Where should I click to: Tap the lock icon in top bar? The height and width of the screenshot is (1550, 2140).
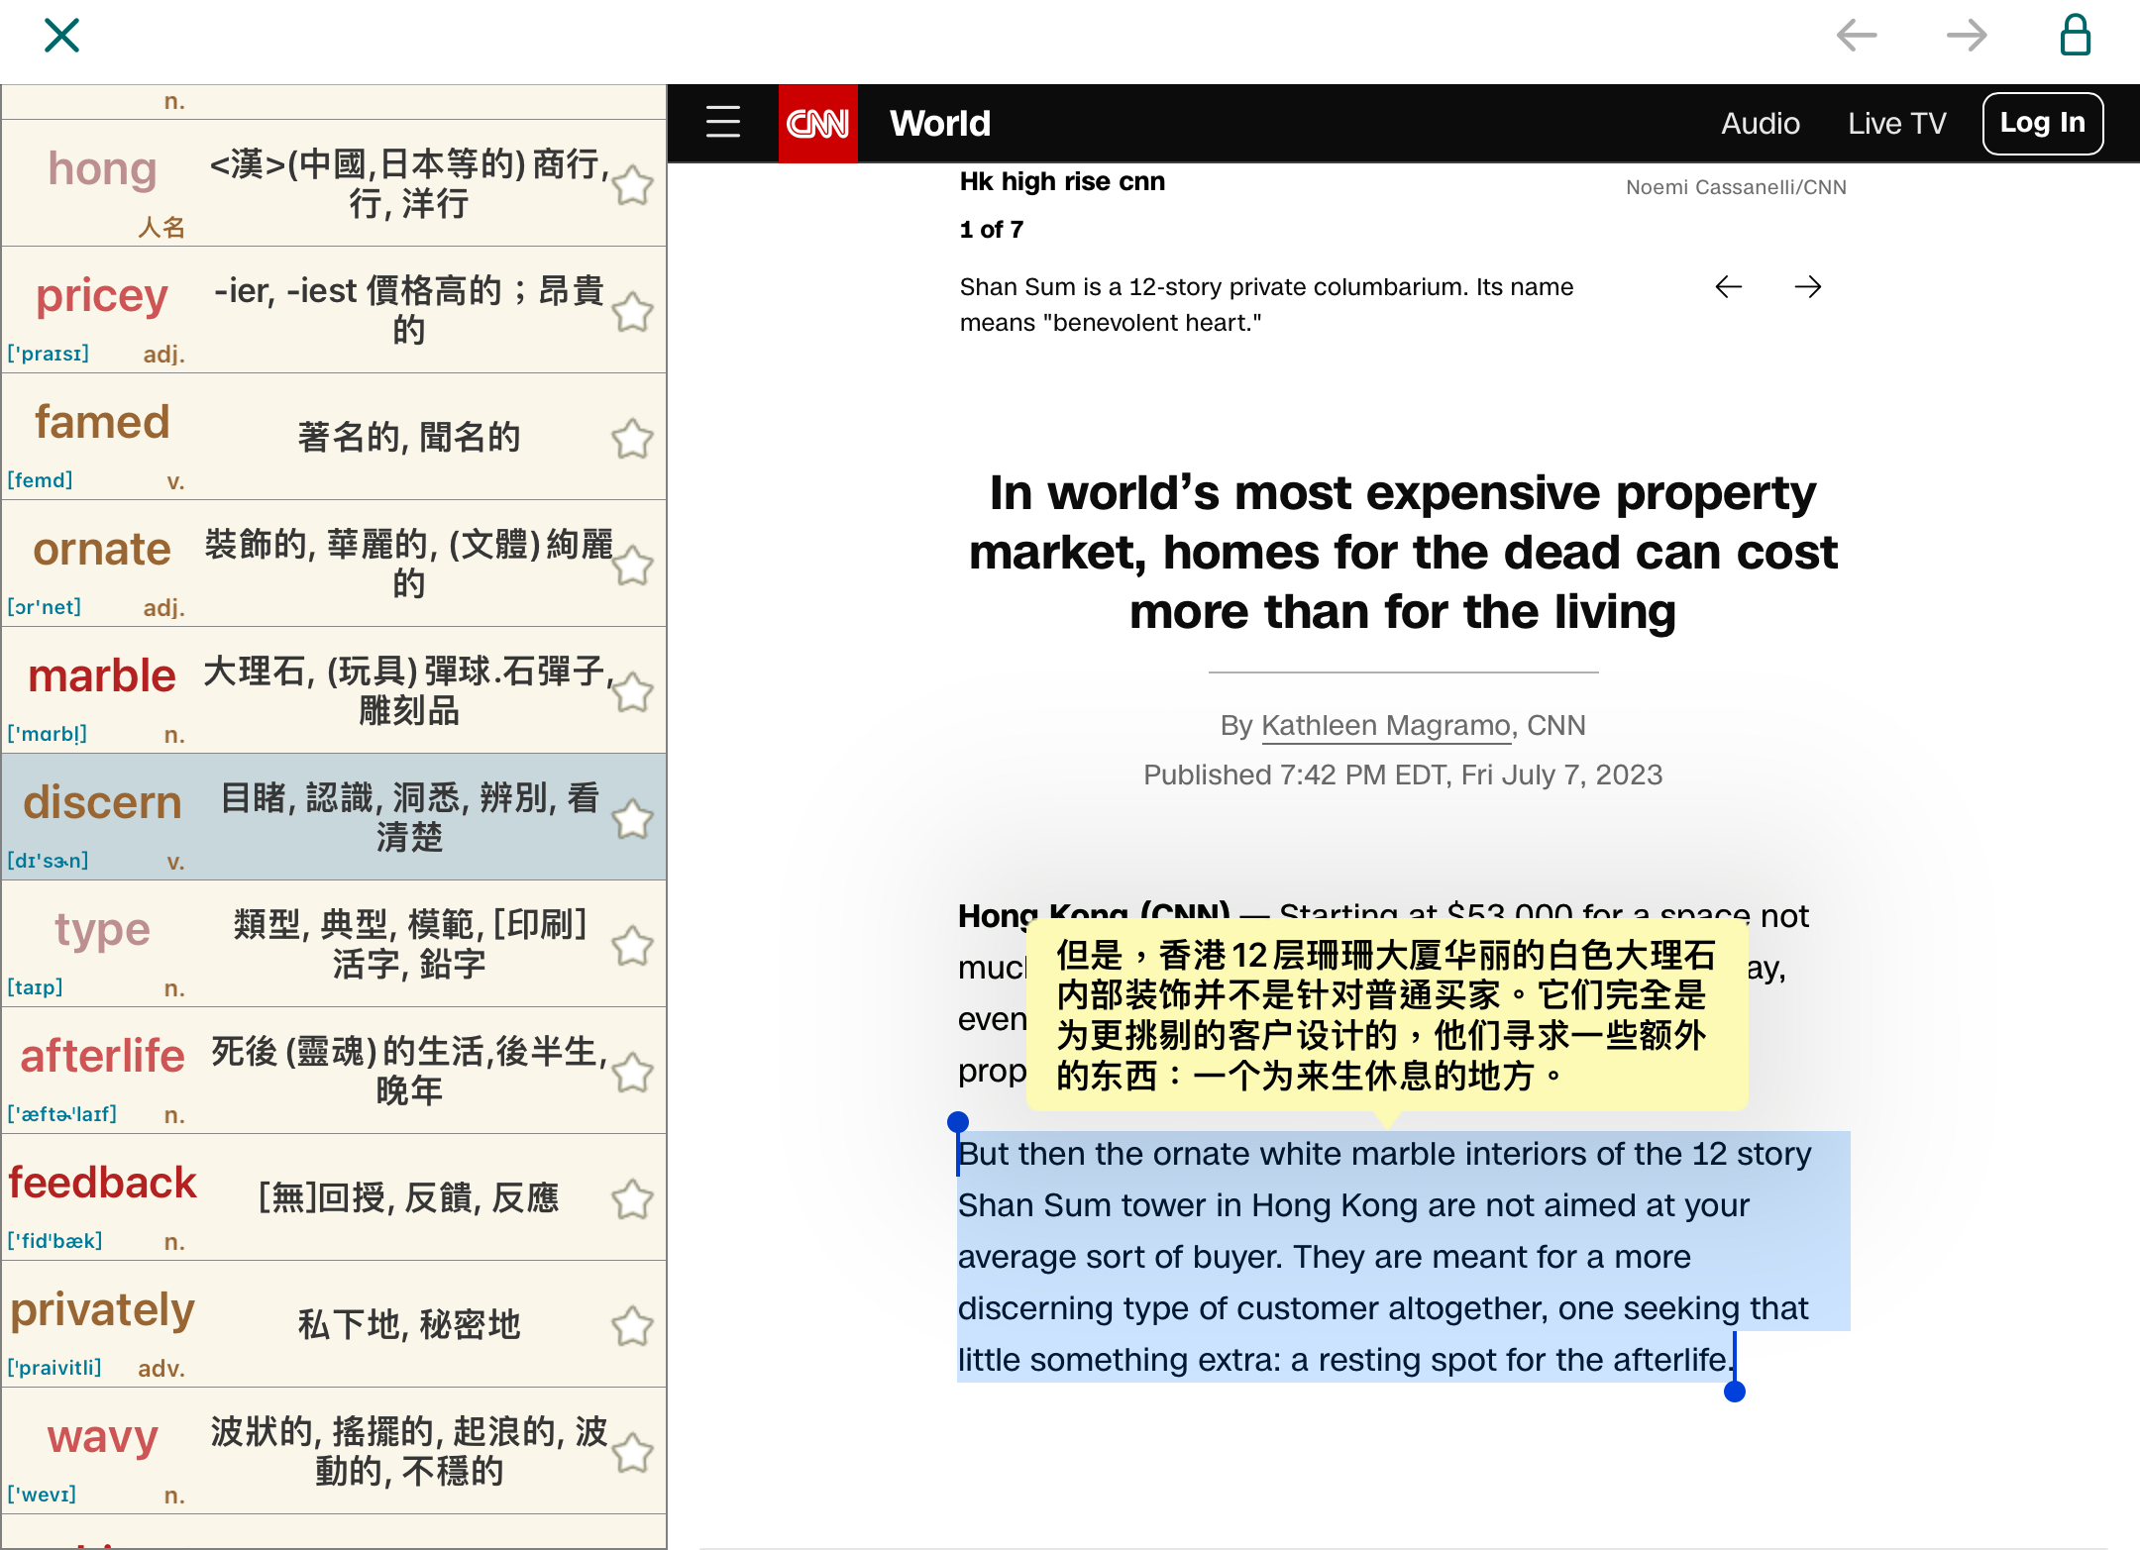[2075, 36]
